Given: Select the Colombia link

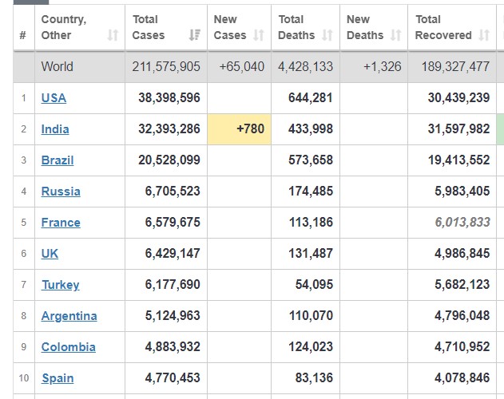Looking at the screenshot, I should [x=69, y=347].
